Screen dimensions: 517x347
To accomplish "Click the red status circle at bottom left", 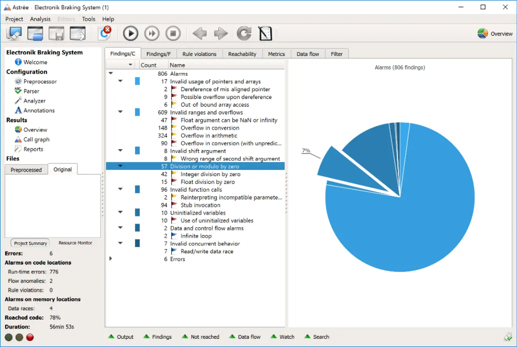I will tap(30, 337).
